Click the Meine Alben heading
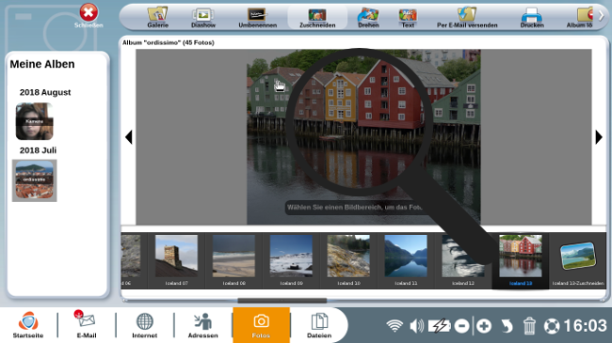Screen dimensions: 612x343 (42, 64)
